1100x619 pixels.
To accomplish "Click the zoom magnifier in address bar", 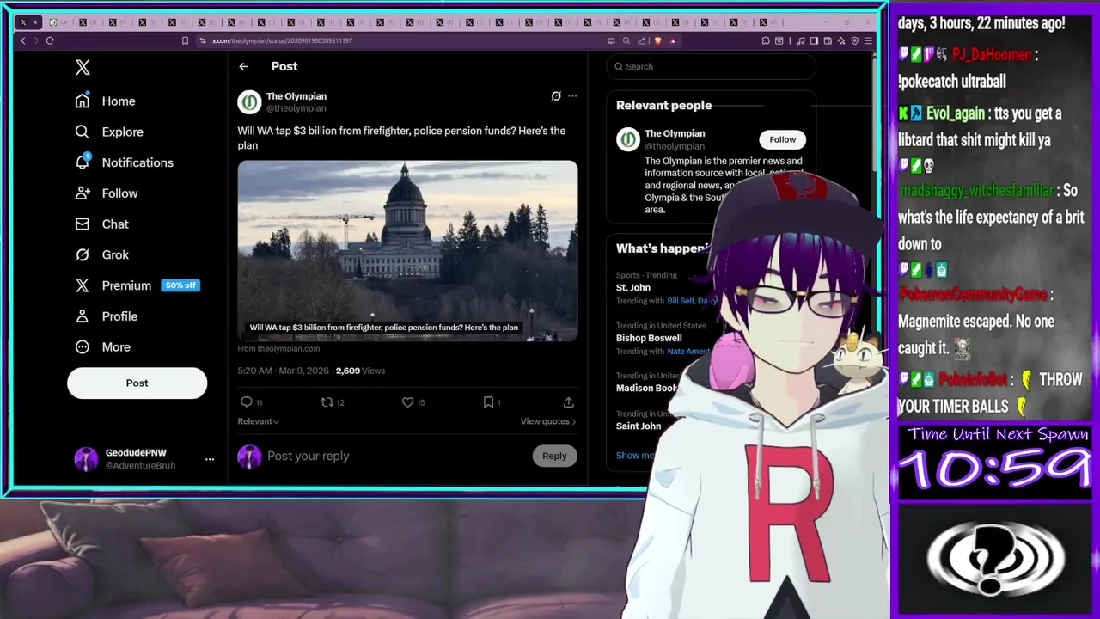I will point(626,40).
